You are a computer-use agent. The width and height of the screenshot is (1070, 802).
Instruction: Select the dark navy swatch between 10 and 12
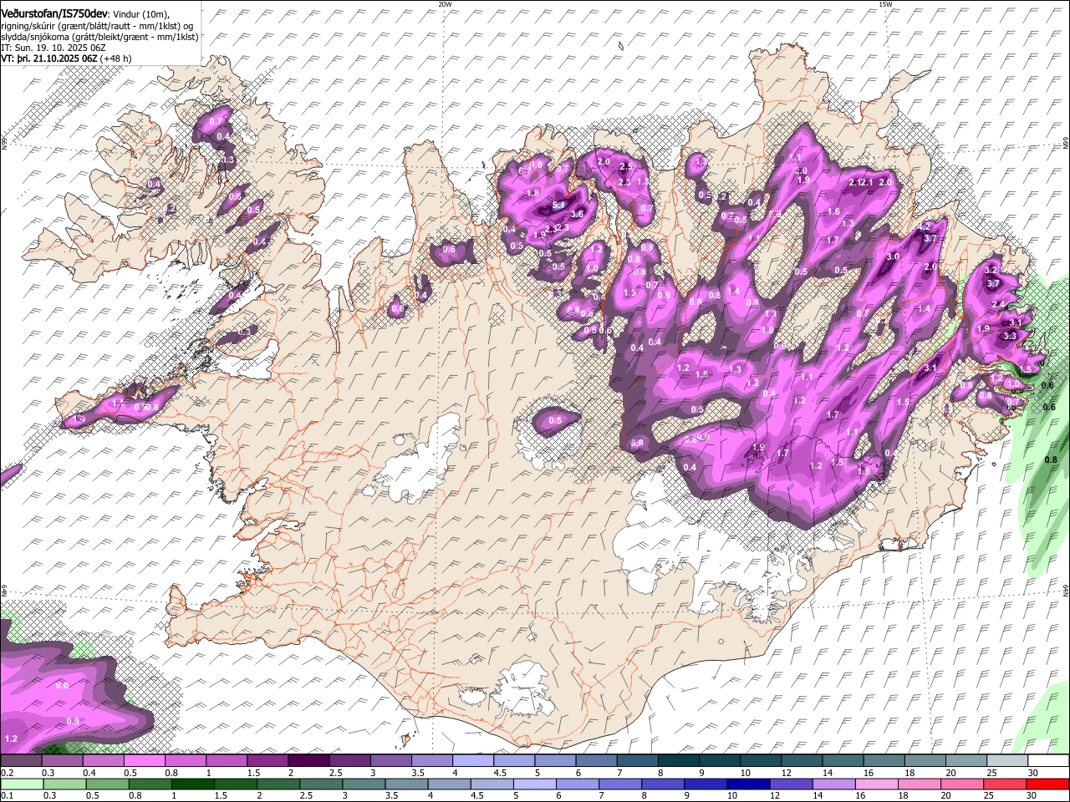[x=748, y=784]
